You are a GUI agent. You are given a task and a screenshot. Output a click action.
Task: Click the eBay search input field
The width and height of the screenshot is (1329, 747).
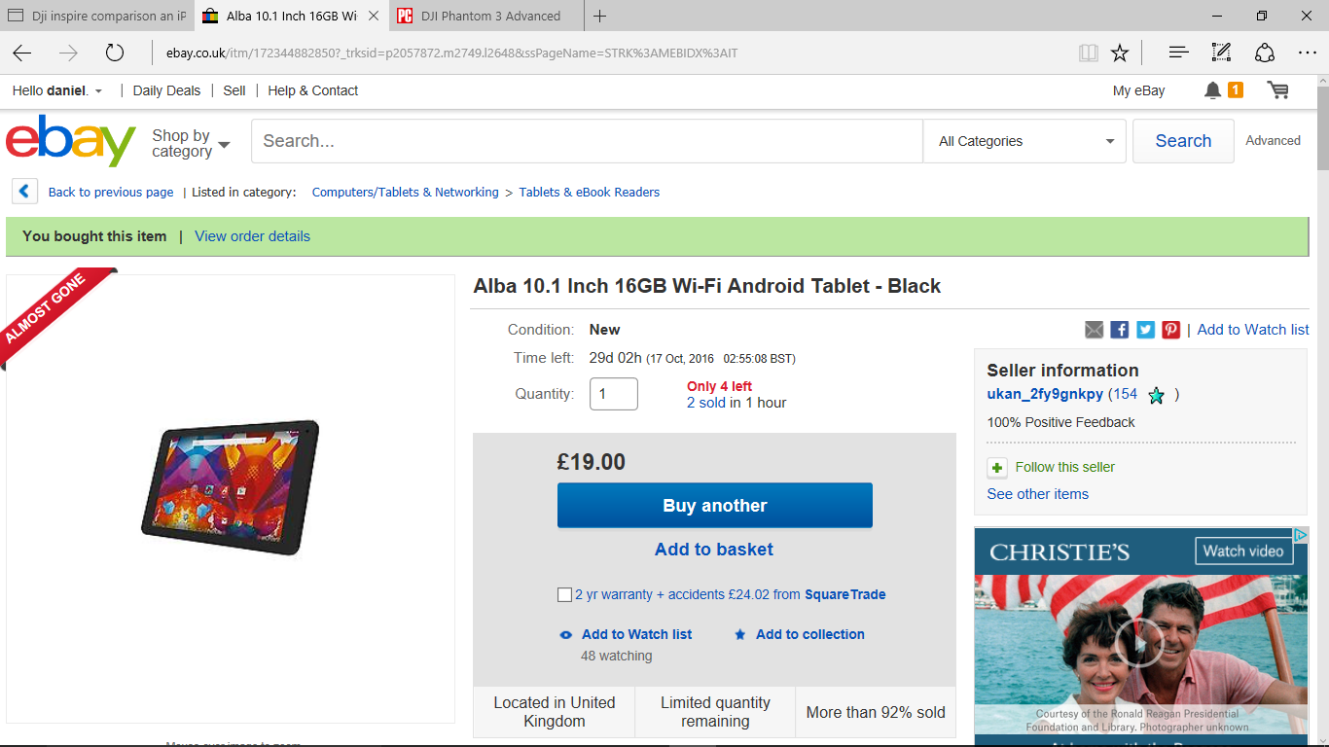click(x=587, y=141)
